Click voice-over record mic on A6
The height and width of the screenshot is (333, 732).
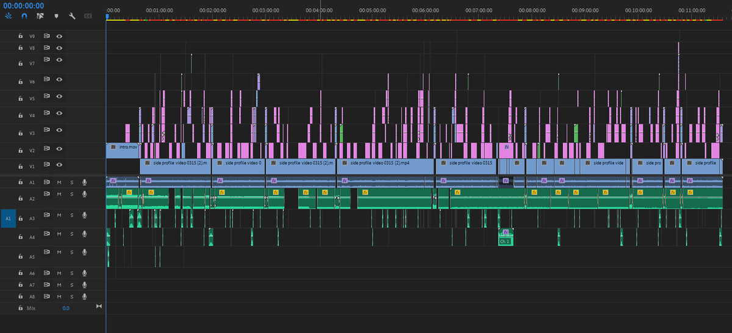click(x=85, y=273)
